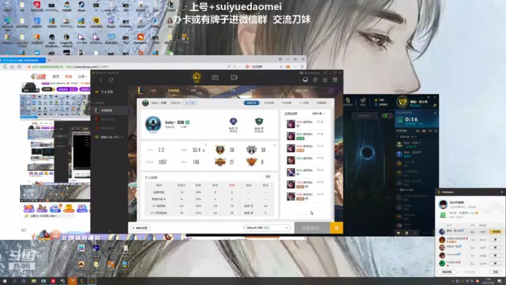Screen dimensions: 506x285
Task: Click the flex rank platinum emblem
Action: click(259, 122)
